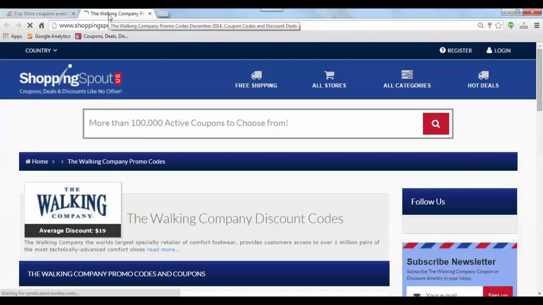Click THE WALKING COMPANY PROMO CODES AND COUPONS header

click(204, 274)
